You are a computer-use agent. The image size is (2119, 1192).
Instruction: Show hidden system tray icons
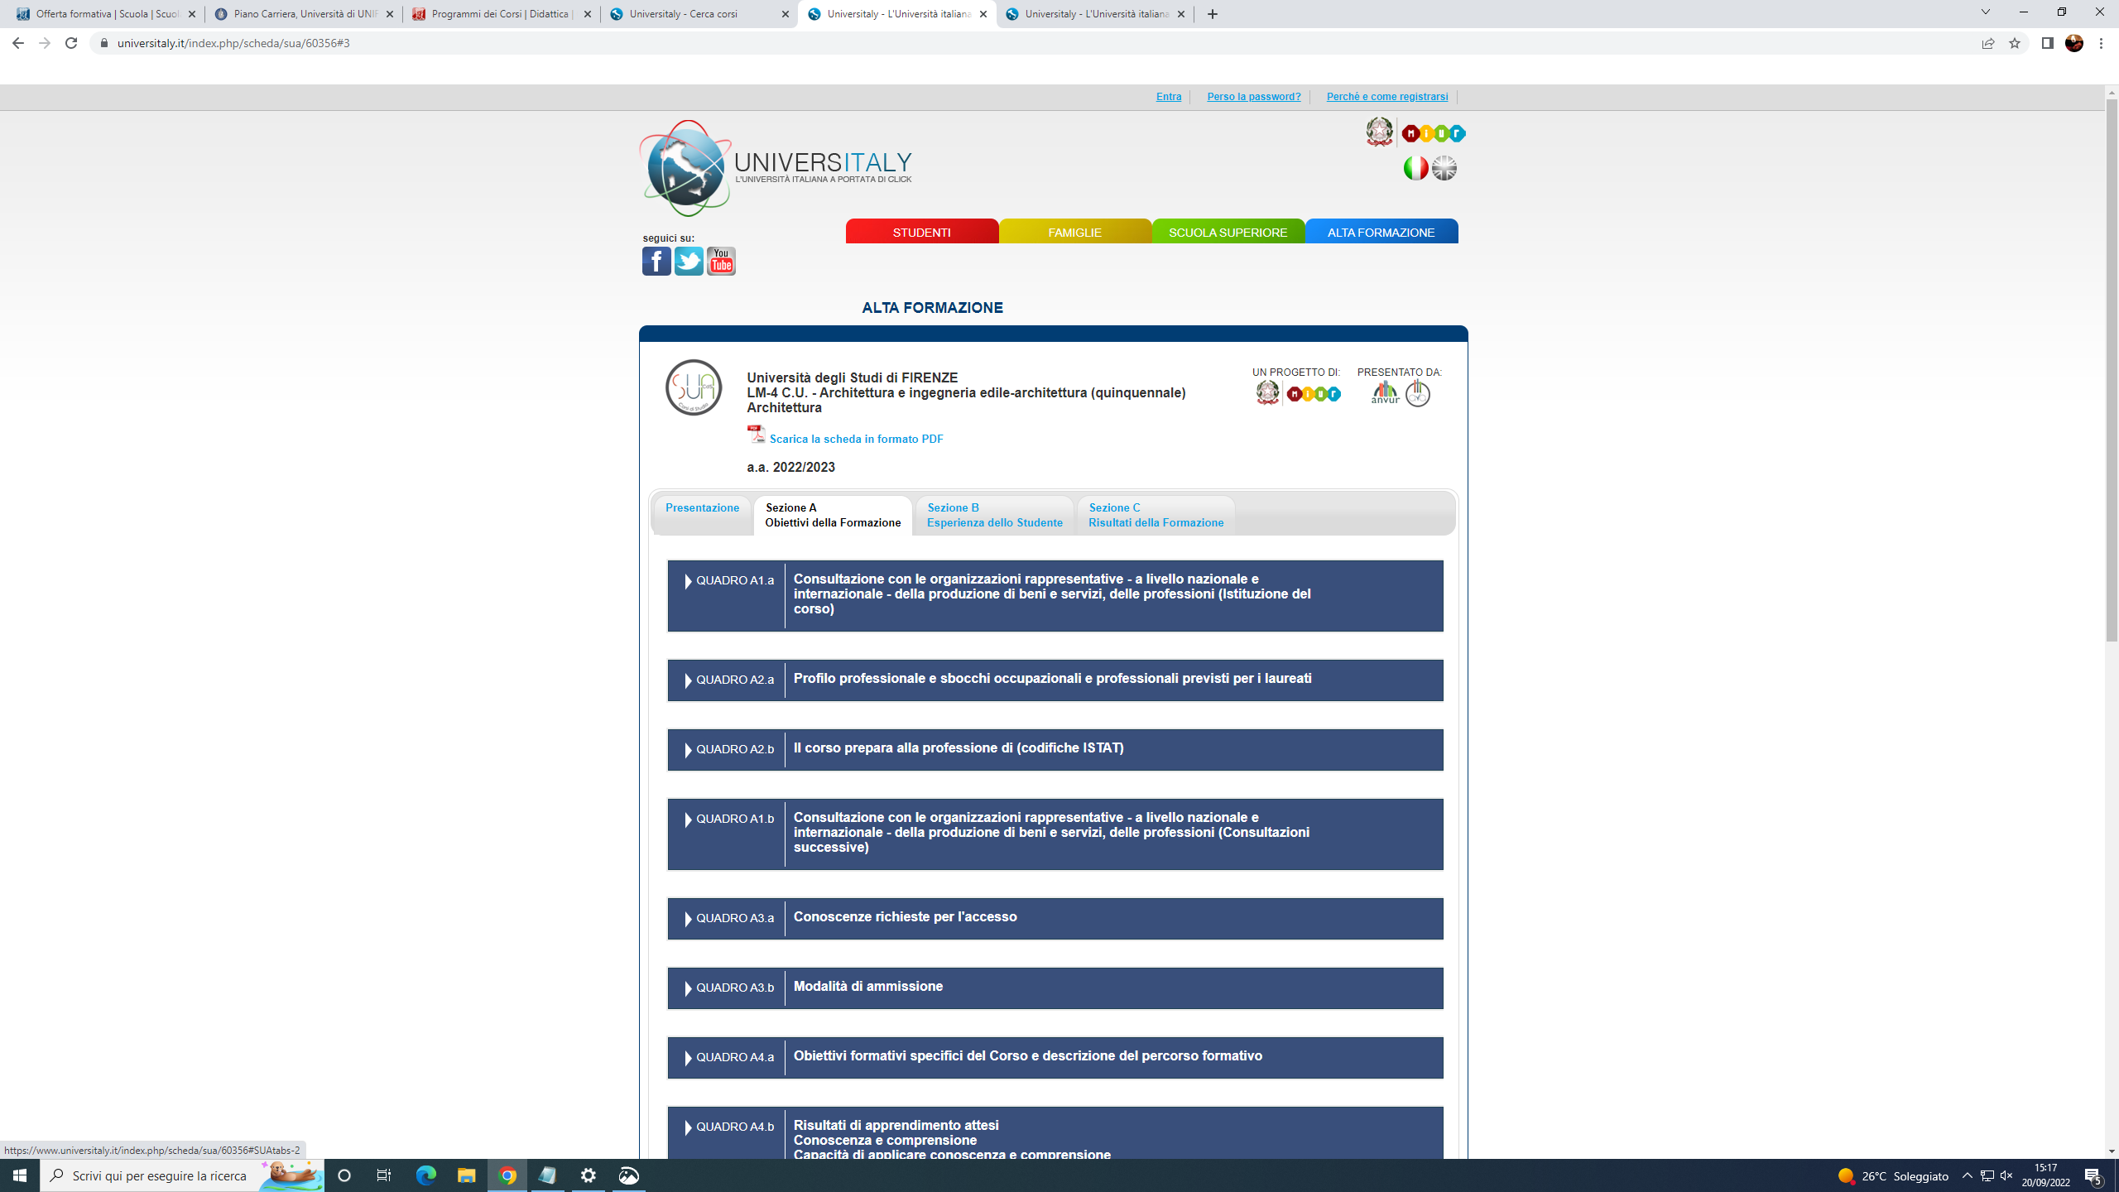(x=1968, y=1175)
